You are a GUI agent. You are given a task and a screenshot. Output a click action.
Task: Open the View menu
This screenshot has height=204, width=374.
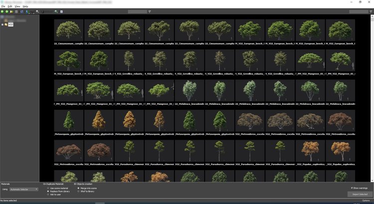[17, 6]
